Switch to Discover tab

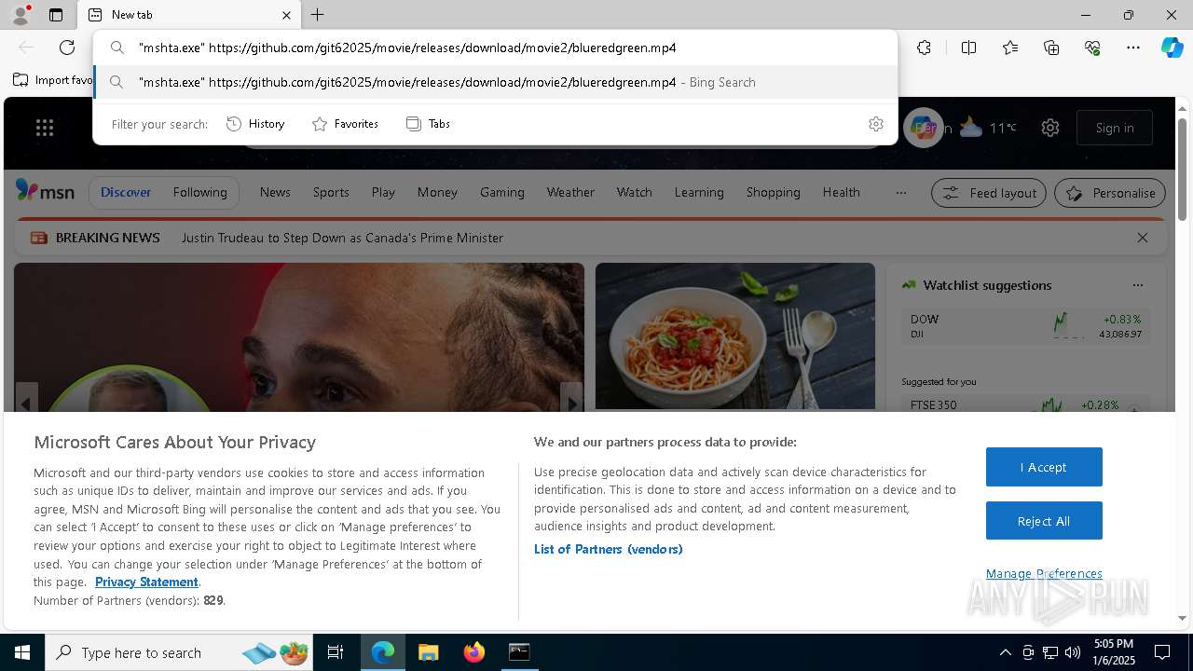(x=126, y=192)
